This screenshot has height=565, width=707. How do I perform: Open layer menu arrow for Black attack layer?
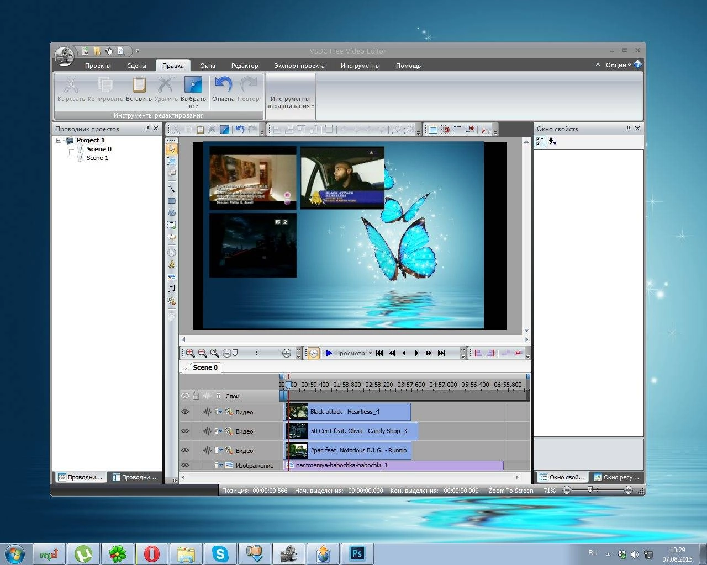click(x=219, y=412)
